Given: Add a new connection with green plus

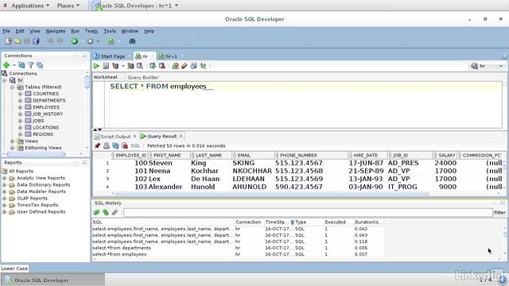Looking at the screenshot, I should [x=6, y=65].
